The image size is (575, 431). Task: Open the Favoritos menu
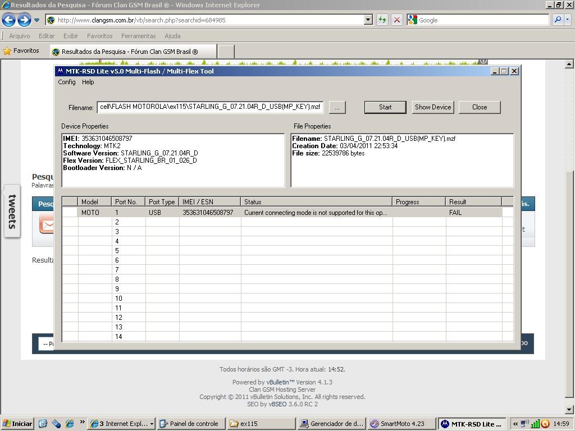pos(99,36)
